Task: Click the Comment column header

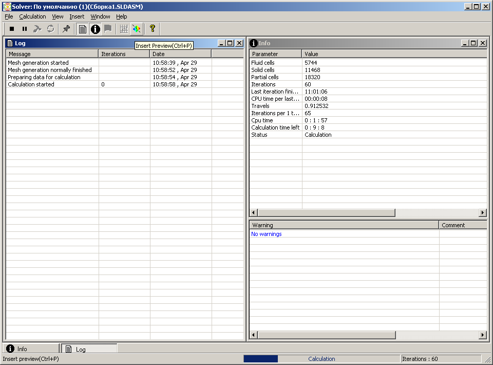Action: point(463,225)
